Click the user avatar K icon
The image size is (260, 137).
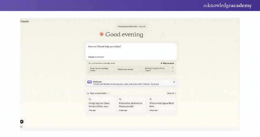(22, 121)
